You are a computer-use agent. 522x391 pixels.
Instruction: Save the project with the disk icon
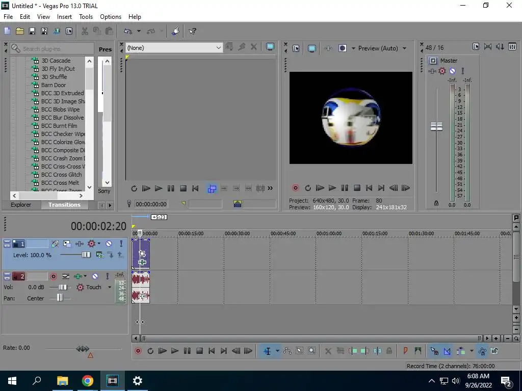click(32, 31)
